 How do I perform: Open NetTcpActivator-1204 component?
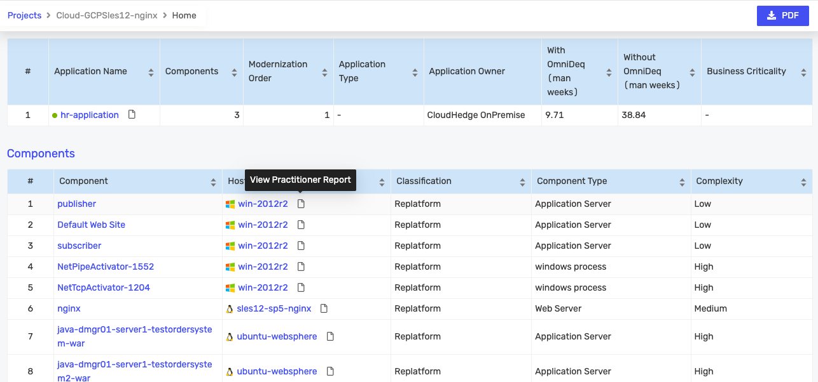point(104,287)
